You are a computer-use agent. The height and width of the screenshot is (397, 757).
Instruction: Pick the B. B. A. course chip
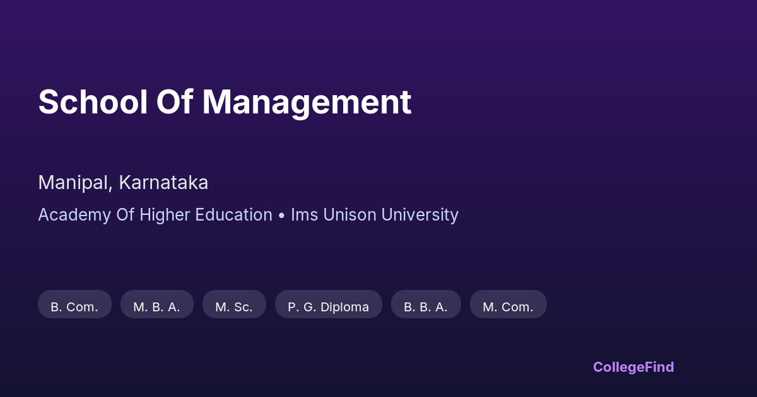(426, 304)
